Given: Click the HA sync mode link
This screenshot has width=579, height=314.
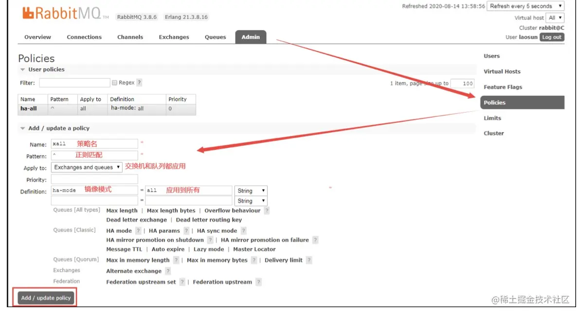Looking at the screenshot, I should pyautogui.click(x=217, y=230).
